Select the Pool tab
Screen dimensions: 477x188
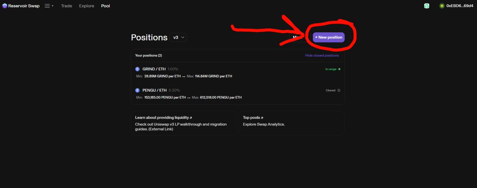pyautogui.click(x=105, y=6)
